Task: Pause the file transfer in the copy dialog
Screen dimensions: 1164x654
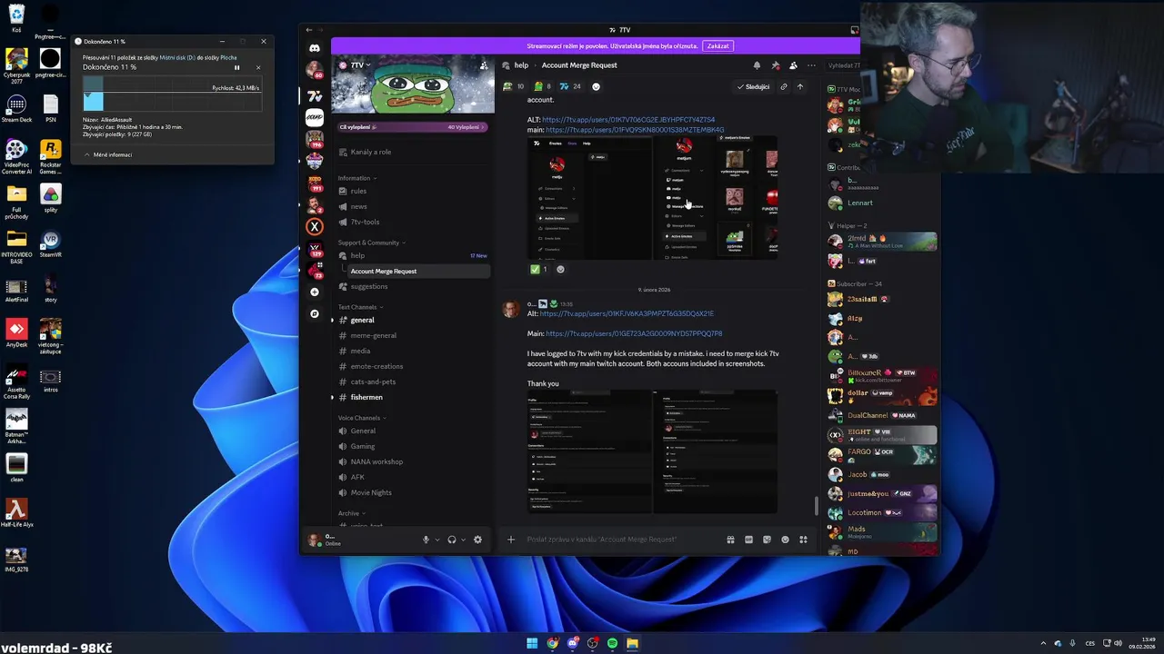Action: (236, 67)
